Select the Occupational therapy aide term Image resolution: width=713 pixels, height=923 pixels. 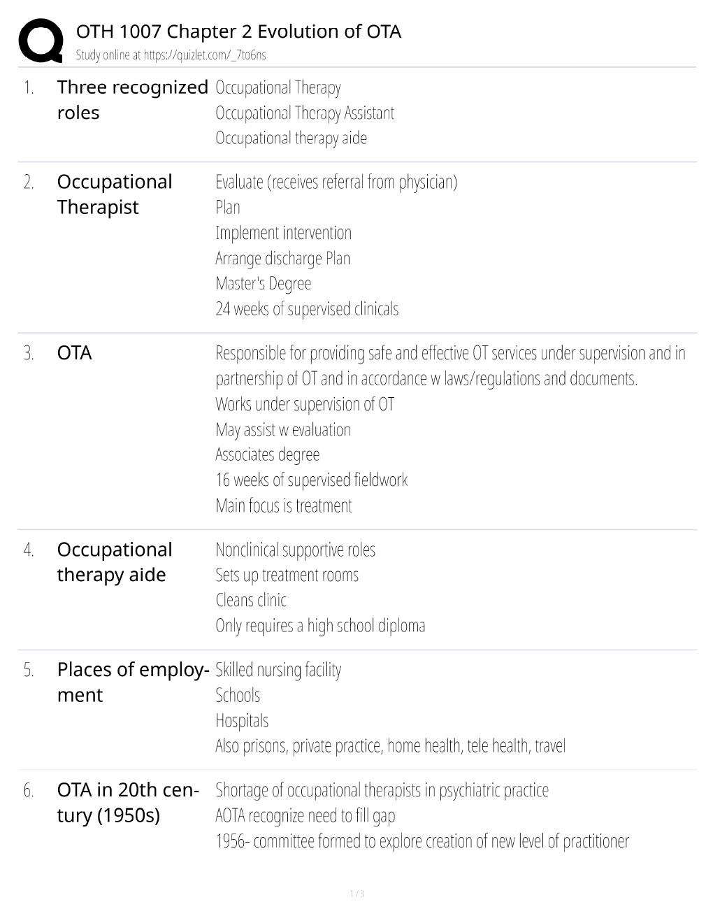pos(115,562)
